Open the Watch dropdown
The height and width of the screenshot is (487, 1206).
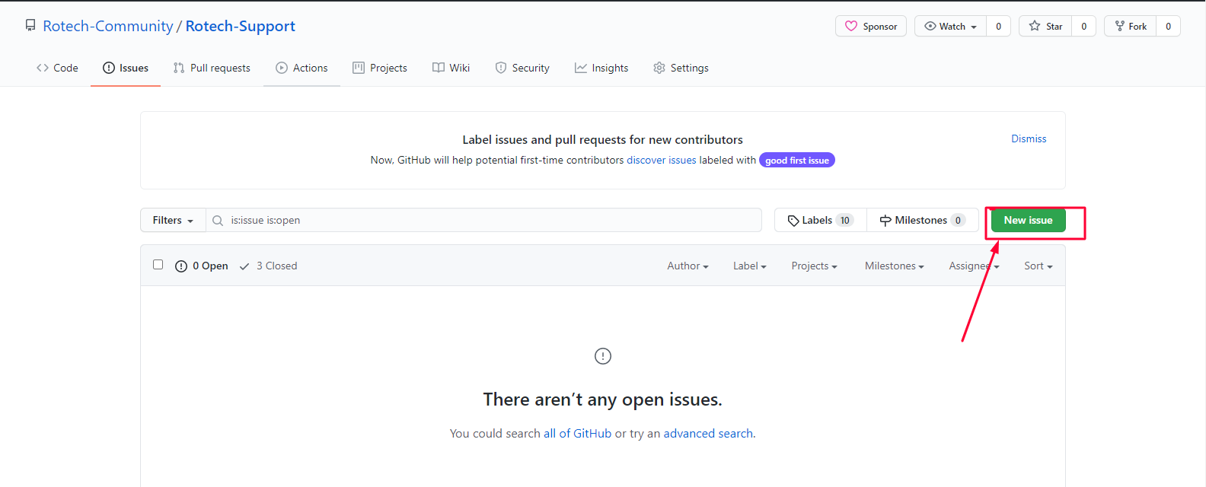[950, 26]
